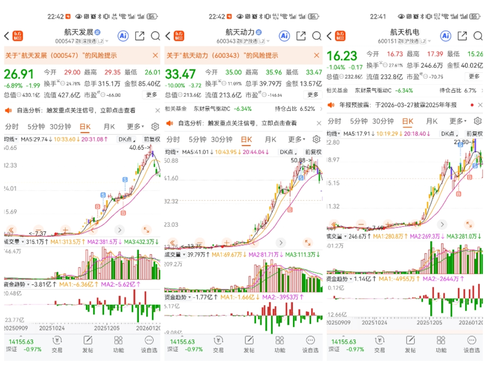The image size is (487, 365).
Task: Tap zoom-in plus icon on 航天发展 chart
Action: (x=65, y=230)
